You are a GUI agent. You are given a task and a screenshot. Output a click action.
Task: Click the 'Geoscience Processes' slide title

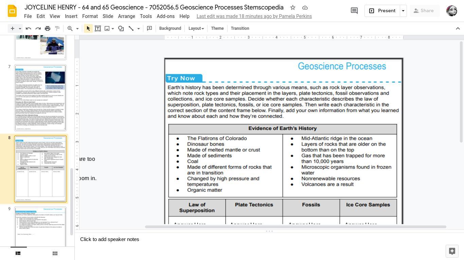coord(342,66)
